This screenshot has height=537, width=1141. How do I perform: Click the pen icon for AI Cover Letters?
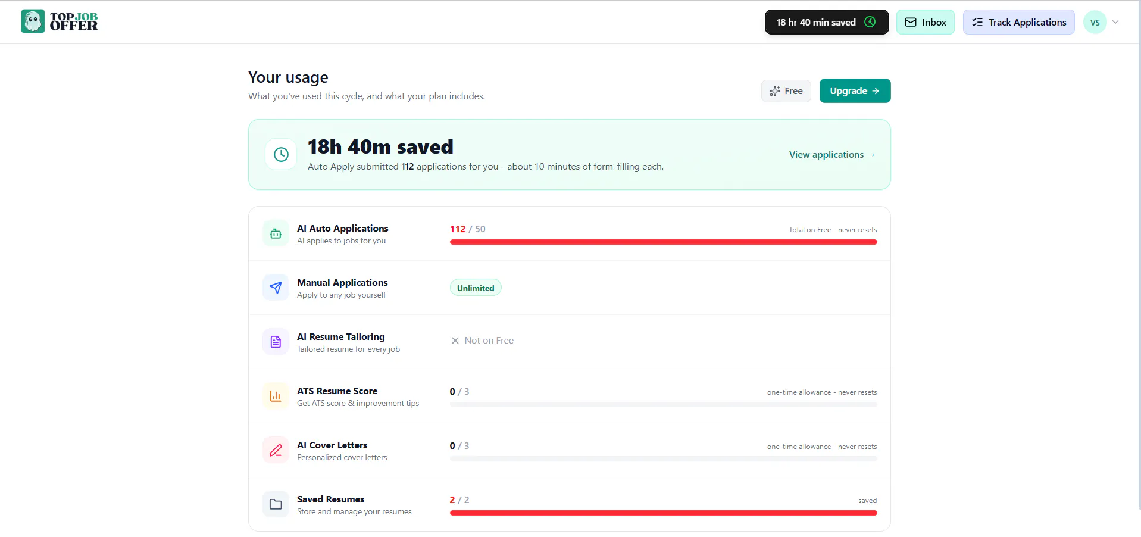point(276,450)
